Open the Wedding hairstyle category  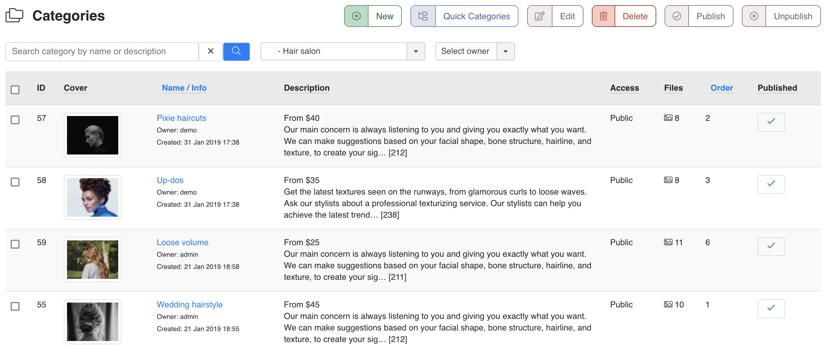189,304
